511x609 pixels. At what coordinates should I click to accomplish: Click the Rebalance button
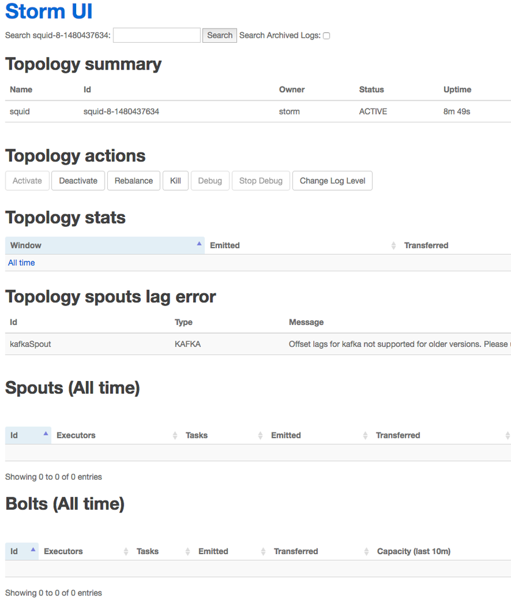[133, 181]
